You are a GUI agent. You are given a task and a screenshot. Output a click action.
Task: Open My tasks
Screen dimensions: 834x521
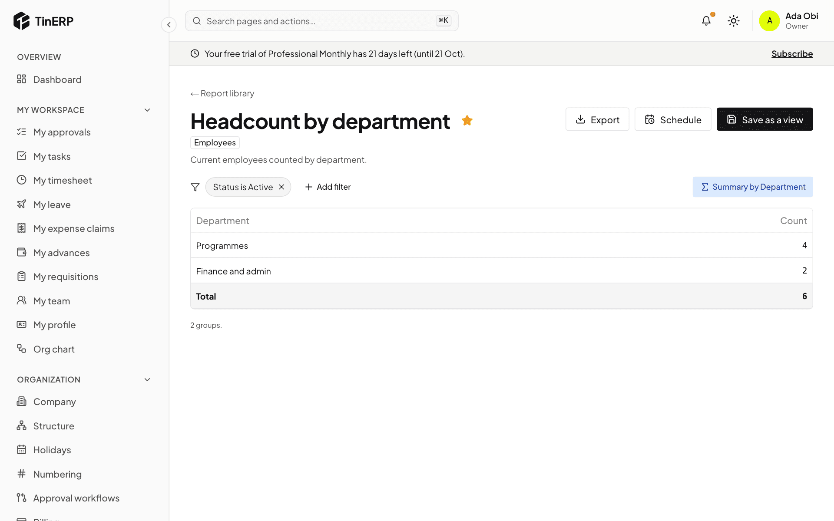[52, 156]
